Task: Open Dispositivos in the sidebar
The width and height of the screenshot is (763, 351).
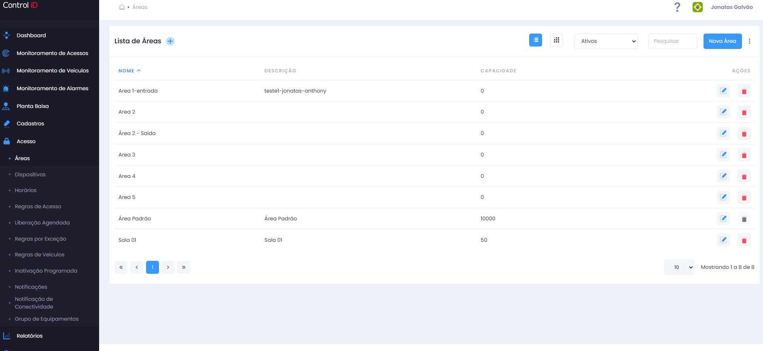Action: [30, 175]
